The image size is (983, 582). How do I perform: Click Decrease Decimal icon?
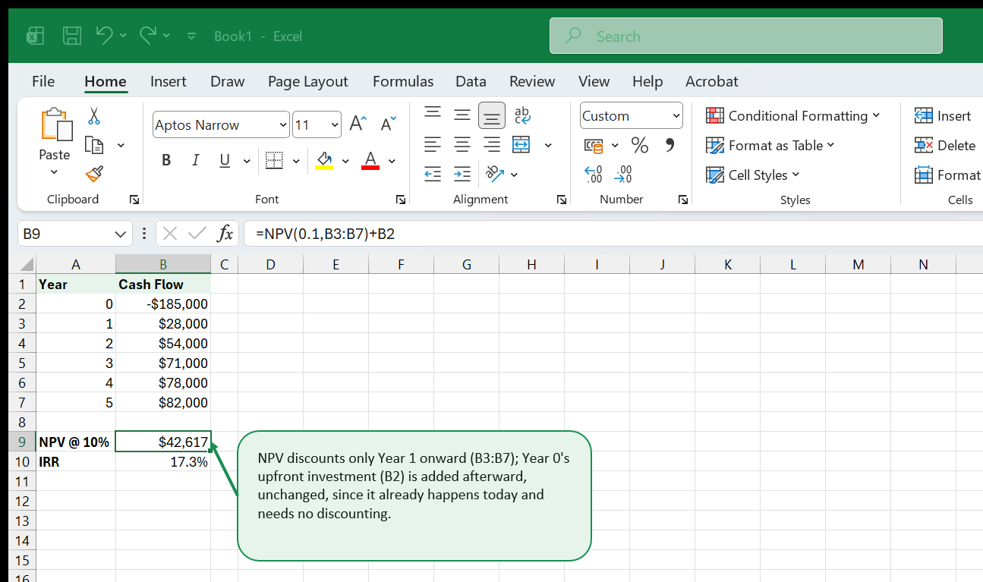coord(623,175)
